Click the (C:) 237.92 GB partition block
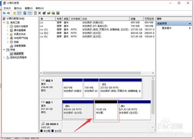The width and height of the screenshot is (194, 139). click(120, 88)
